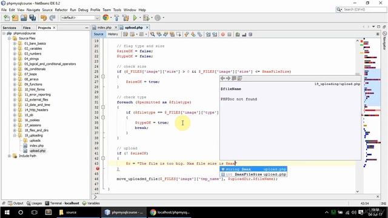The width and height of the screenshot is (388, 218).
Task: Expand the 16_cookies folder
Action: (x=15, y=120)
